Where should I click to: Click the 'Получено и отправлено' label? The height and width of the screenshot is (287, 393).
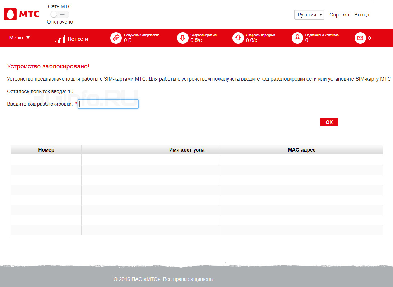click(142, 35)
